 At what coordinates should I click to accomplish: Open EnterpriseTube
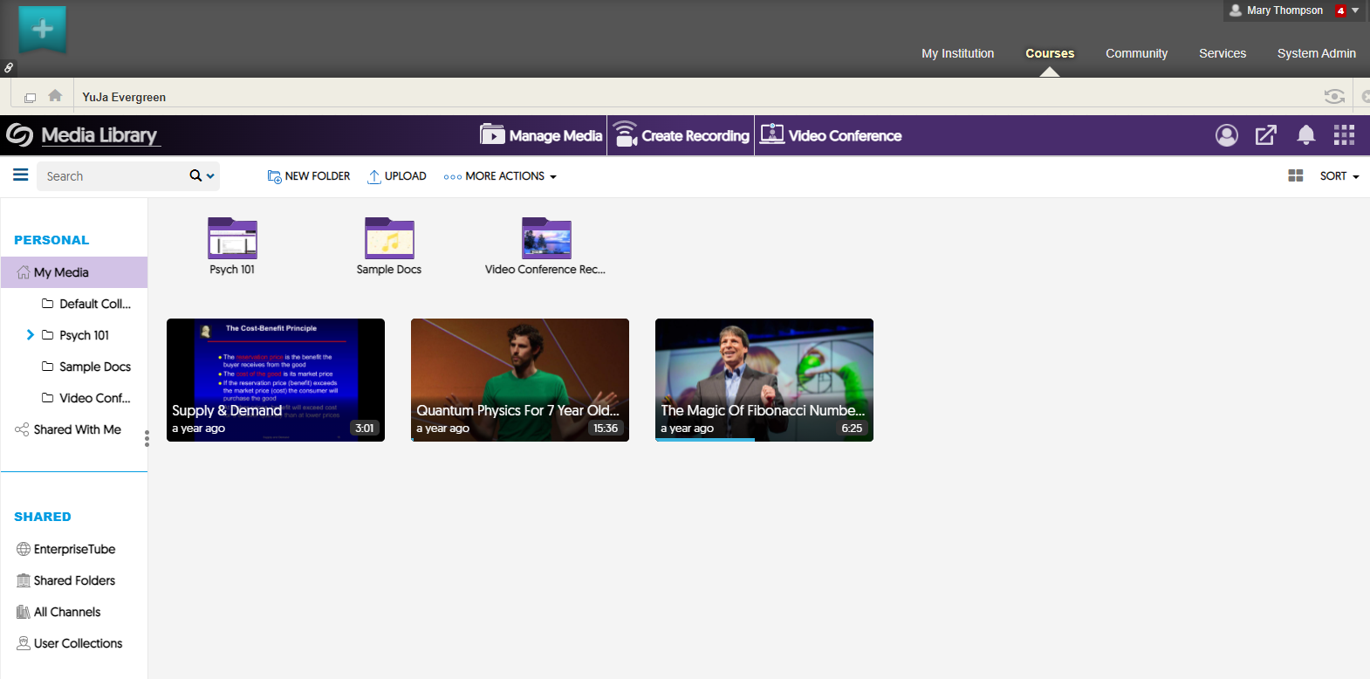pyautogui.click(x=66, y=549)
